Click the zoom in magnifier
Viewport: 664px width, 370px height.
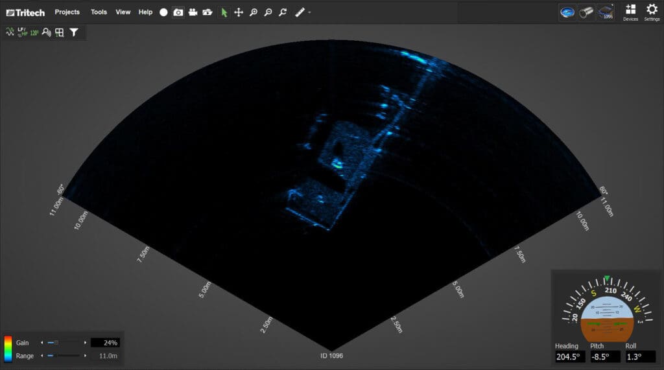[x=254, y=12]
